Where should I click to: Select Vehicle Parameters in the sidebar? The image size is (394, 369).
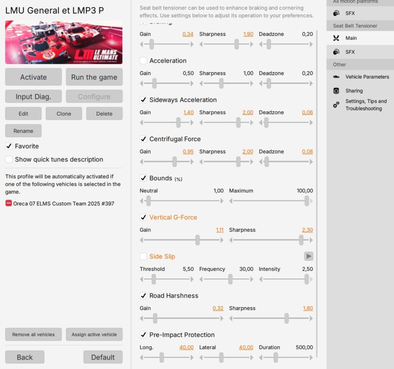(367, 77)
